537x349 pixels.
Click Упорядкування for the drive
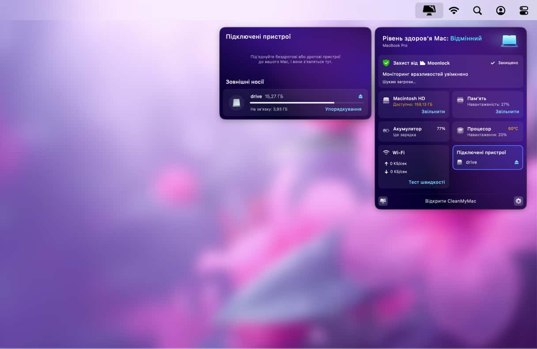click(343, 109)
